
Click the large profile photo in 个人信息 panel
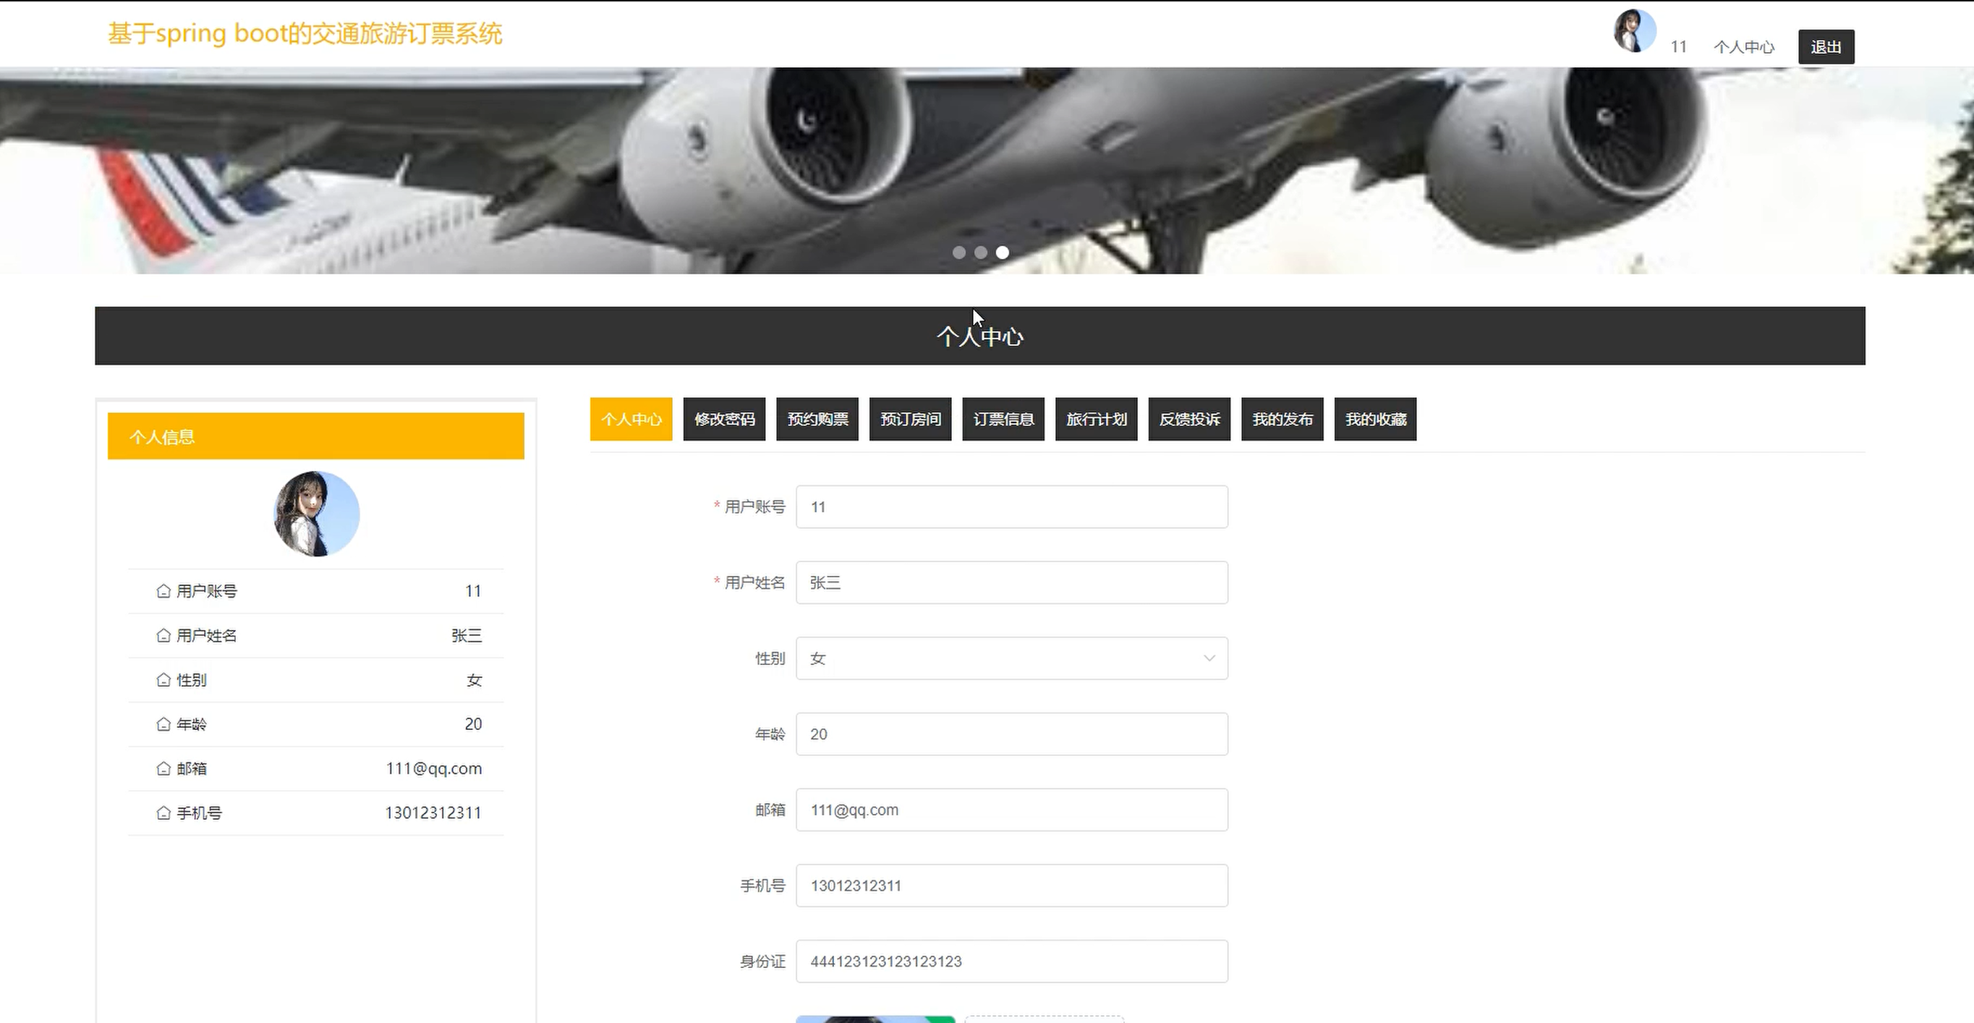pos(317,514)
